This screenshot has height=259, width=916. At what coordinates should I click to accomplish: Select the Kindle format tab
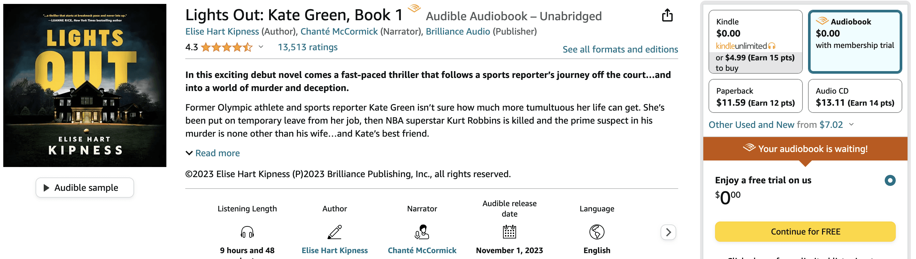click(x=755, y=42)
